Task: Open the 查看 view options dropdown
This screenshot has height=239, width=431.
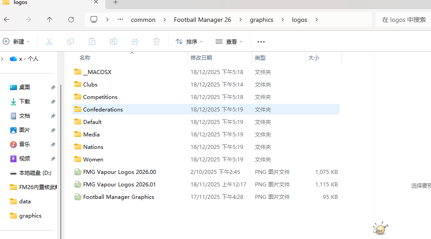Action: tap(229, 41)
